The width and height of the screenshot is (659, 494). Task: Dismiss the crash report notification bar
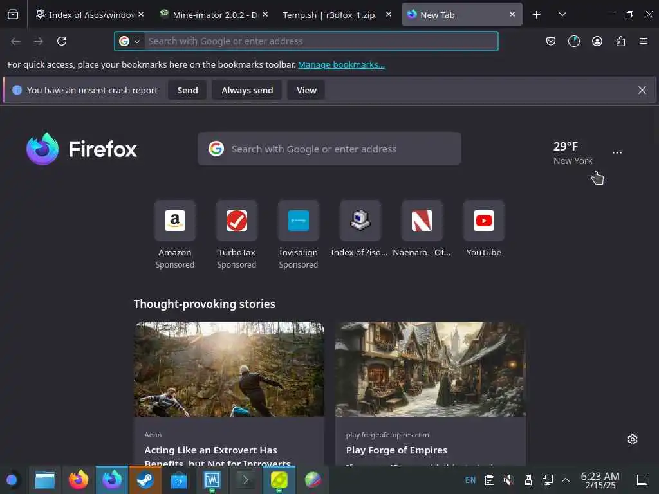(642, 90)
